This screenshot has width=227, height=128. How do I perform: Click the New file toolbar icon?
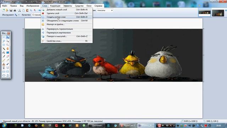point(3,10)
